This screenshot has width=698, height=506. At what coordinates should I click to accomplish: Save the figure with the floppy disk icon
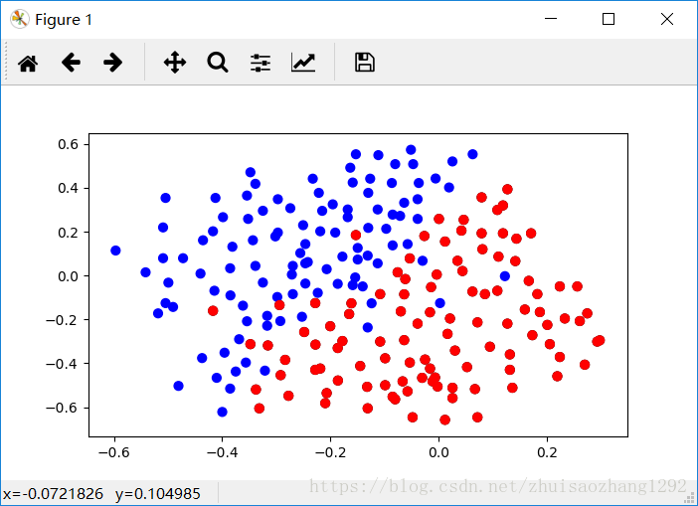click(x=365, y=62)
